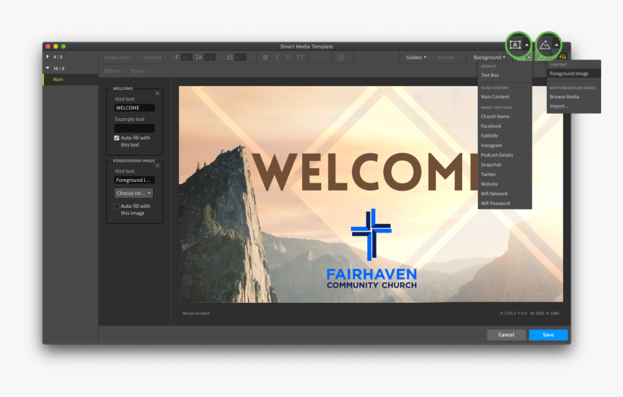The width and height of the screenshot is (623, 397).
Task: Click the Save button
Action: coord(548,335)
